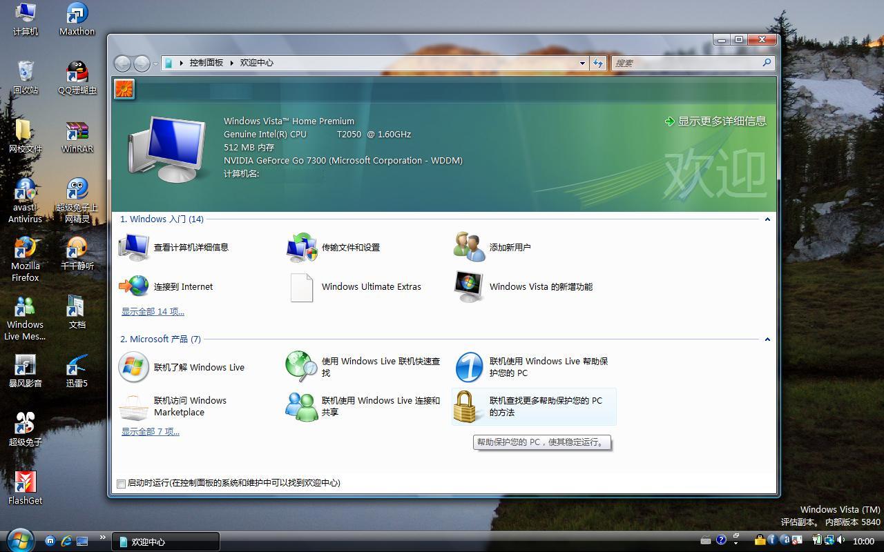Expand the root breadcrumb arrow before 控制面板
Screen dimensions: 884x552
click(x=182, y=63)
